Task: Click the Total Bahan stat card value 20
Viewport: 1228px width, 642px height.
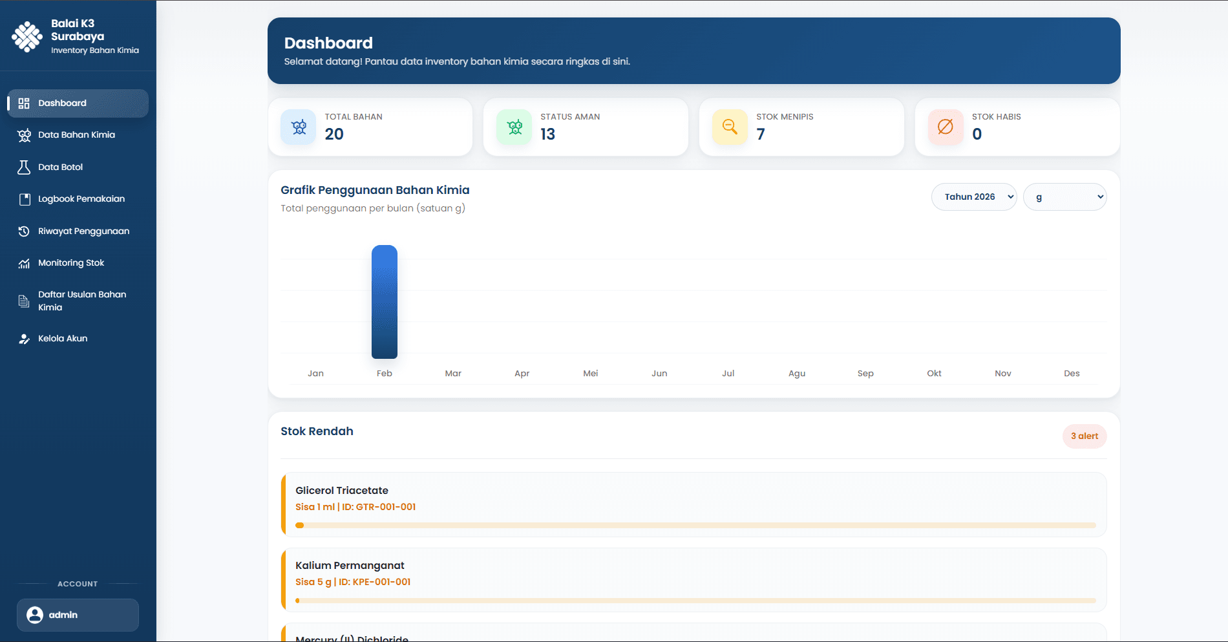Action: point(334,134)
